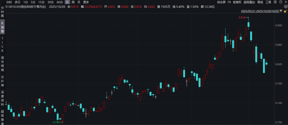Switch to the 60分 timeframe
The image size is (288, 125).
coord(60,2)
